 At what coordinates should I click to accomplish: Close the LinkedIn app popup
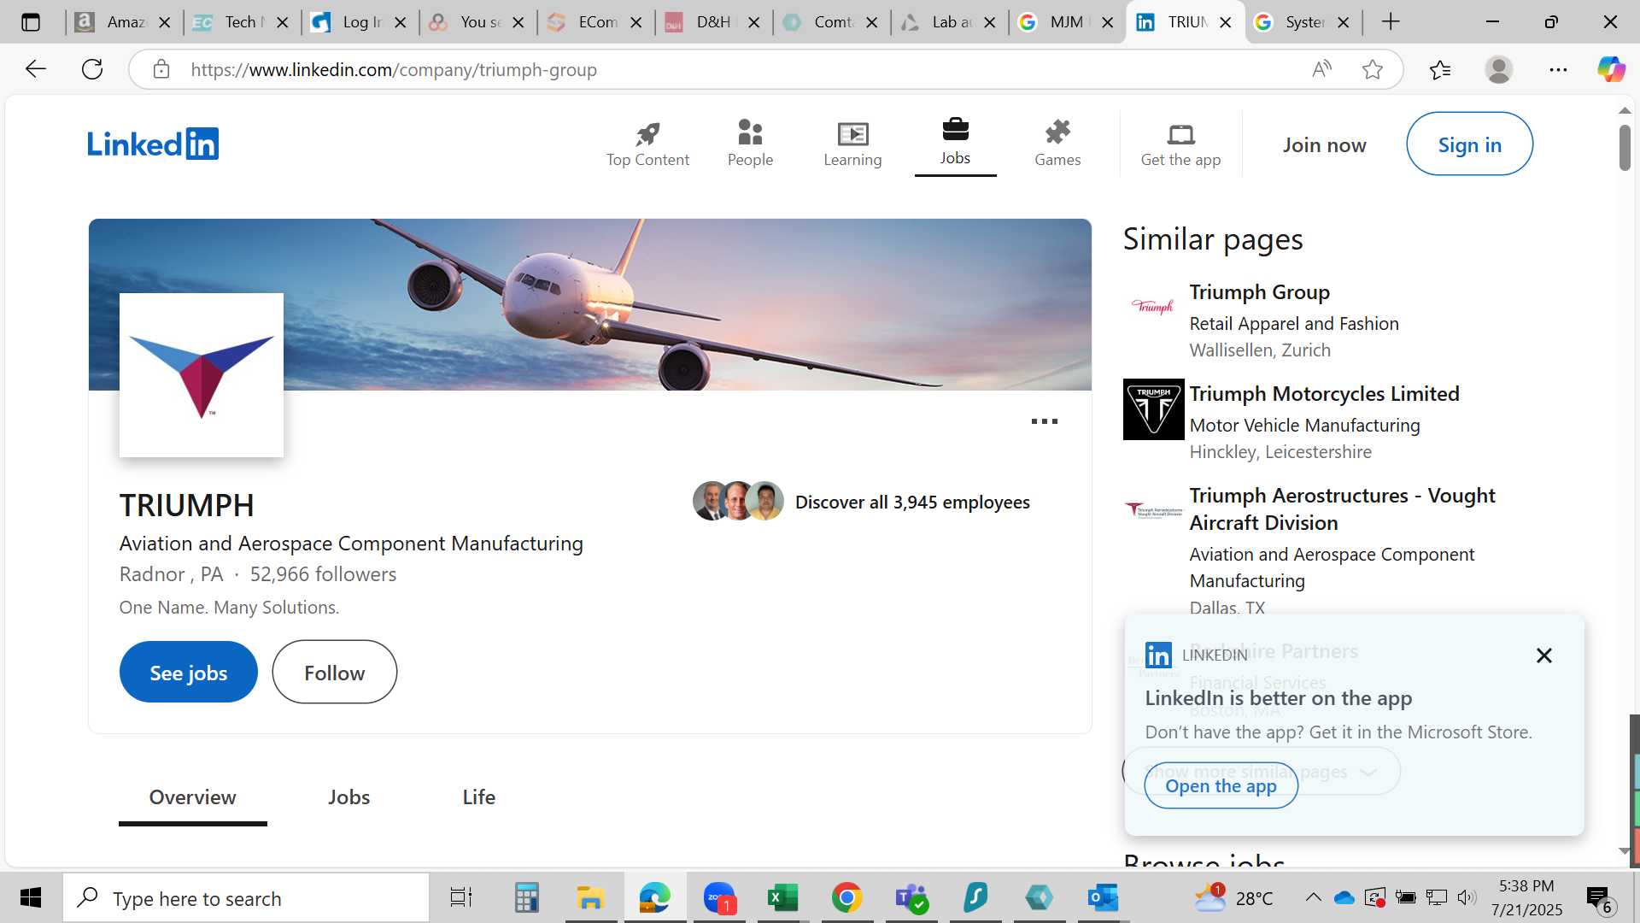[x=1543, y=656]
